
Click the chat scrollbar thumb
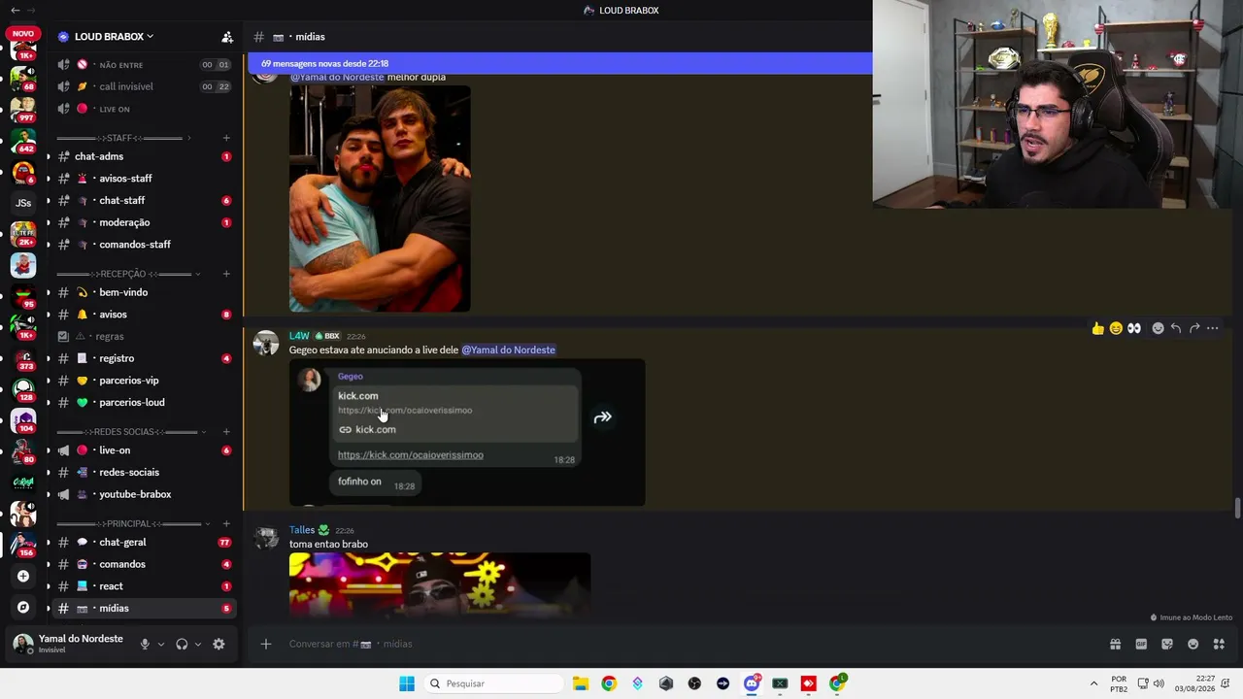pos(1237,509)
